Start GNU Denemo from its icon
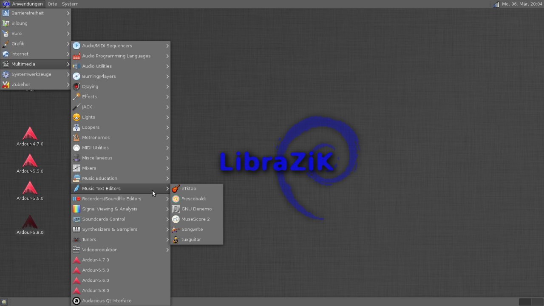This screenshot has width=544, height=306. (x=176, y=209)
